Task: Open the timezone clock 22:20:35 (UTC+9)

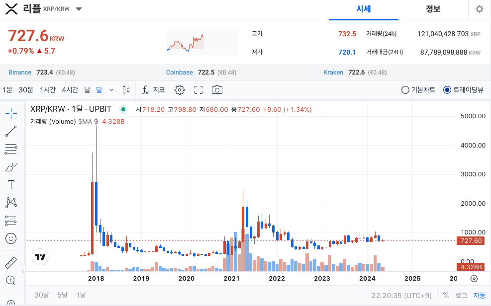Action: coord(401,296)
